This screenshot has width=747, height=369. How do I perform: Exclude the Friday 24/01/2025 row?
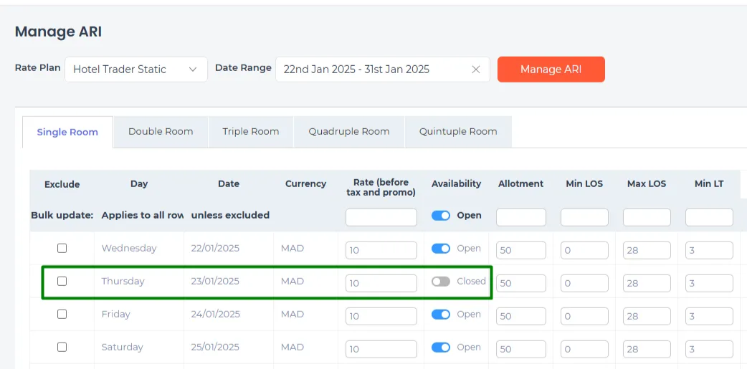pyautogui.click(x=62, y=315)
